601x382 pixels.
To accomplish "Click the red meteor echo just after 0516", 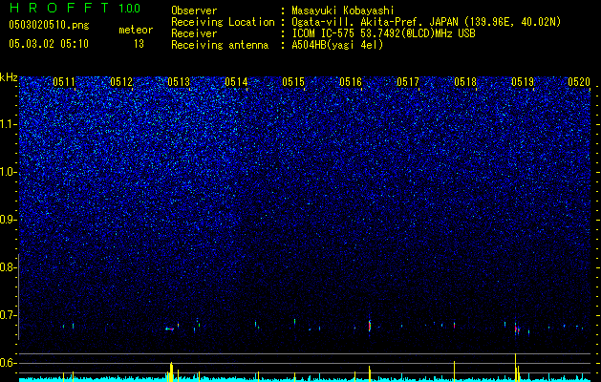I will coord(370,326).
